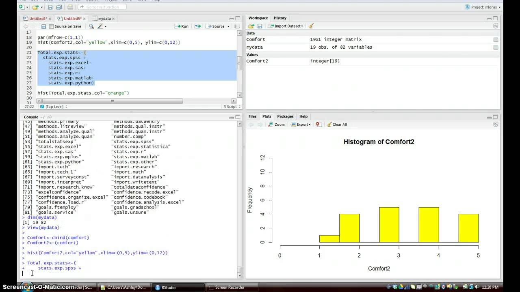Image resolution: width=520 pixels, height=292 pixels.
Task: Print the current file
Action: (70, 7)
